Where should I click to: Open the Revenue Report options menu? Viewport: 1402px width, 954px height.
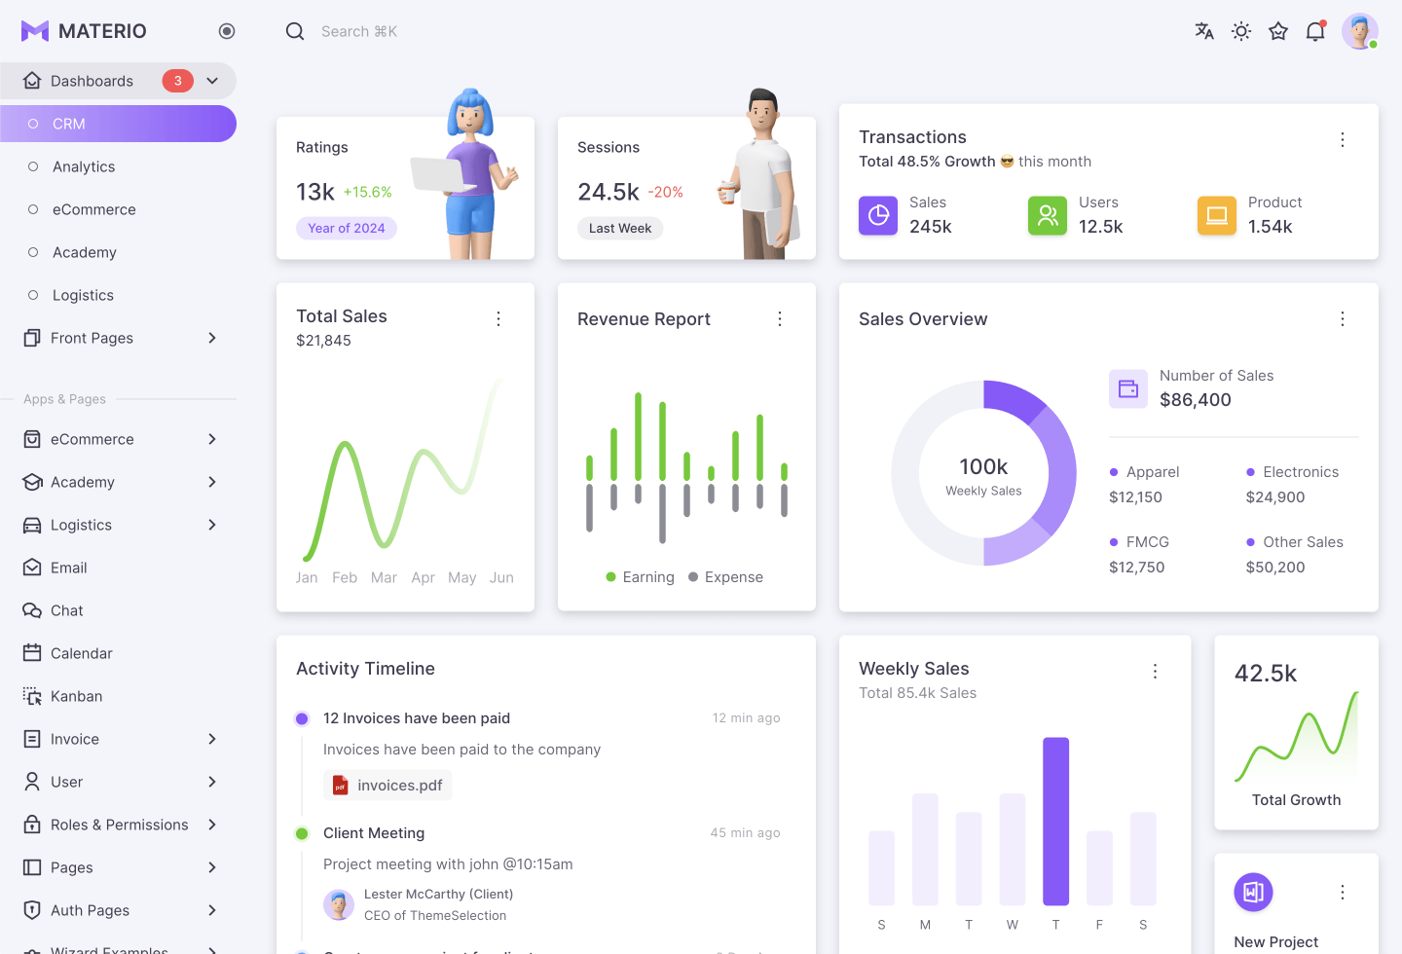point(780,318)
